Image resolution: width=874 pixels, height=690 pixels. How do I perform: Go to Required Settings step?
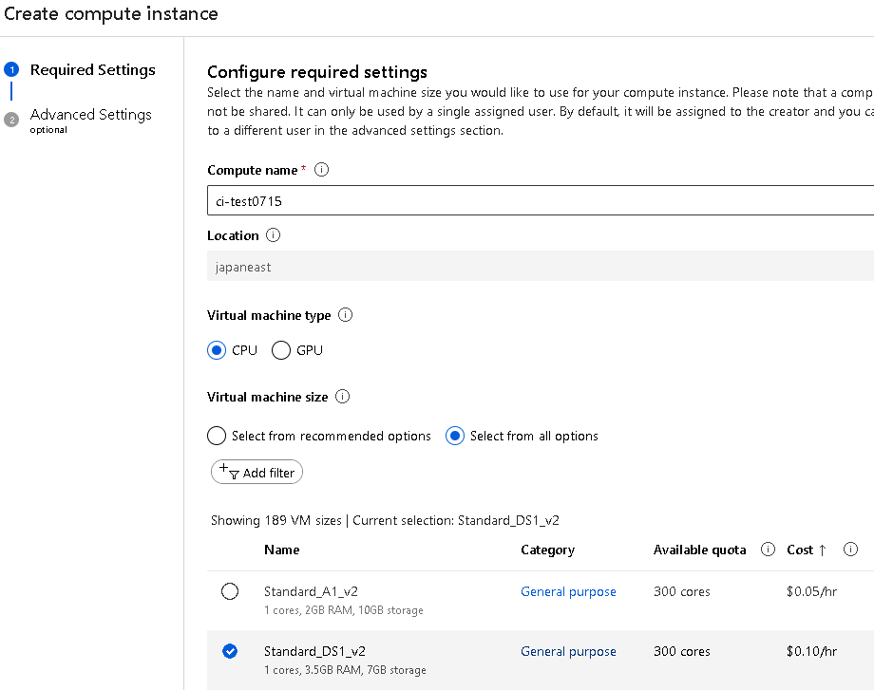(x=92, y=69)
